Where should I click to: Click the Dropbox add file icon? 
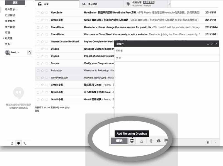[132, 141]
